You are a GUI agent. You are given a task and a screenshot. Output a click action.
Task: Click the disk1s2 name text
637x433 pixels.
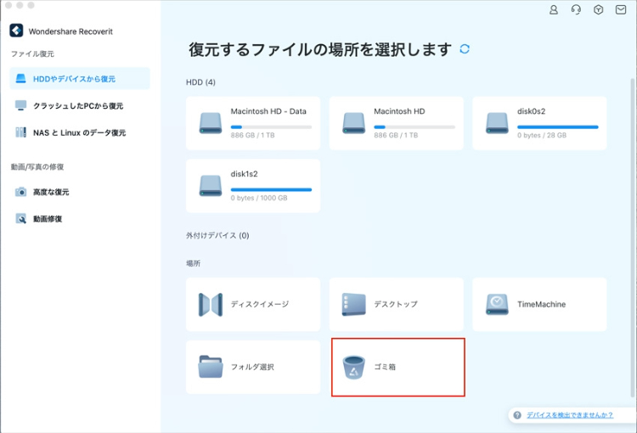click(244, 174)
